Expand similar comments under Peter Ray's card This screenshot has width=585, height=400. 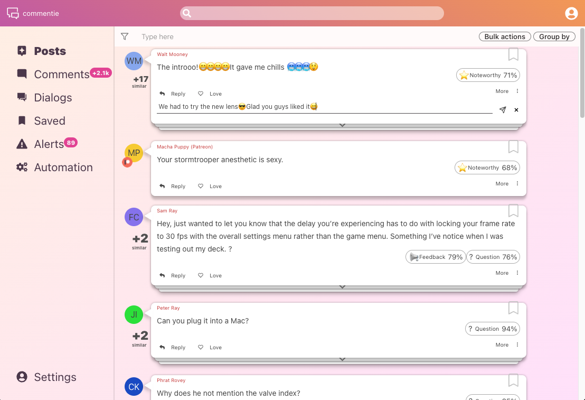tap(342, 359)
